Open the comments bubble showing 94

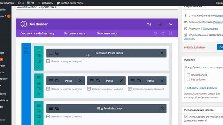pyautogui.click(x=31, y=3)
